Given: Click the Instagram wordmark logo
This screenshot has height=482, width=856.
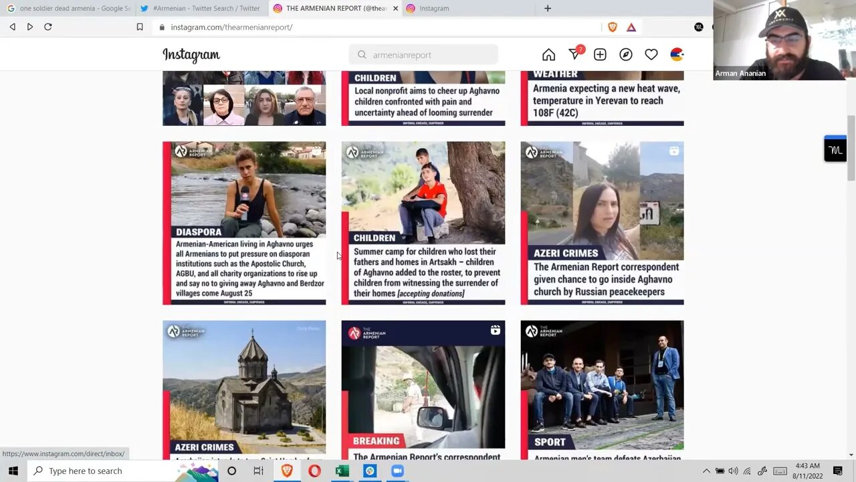Looking at the screenshot, I should point(191,55).
